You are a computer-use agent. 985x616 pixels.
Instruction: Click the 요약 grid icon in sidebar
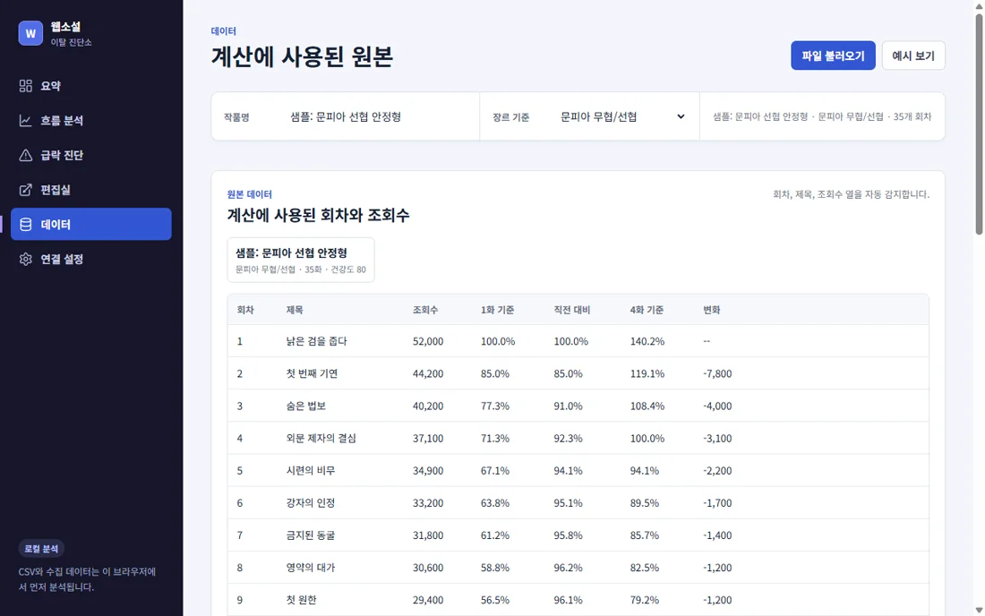(26, 86)
